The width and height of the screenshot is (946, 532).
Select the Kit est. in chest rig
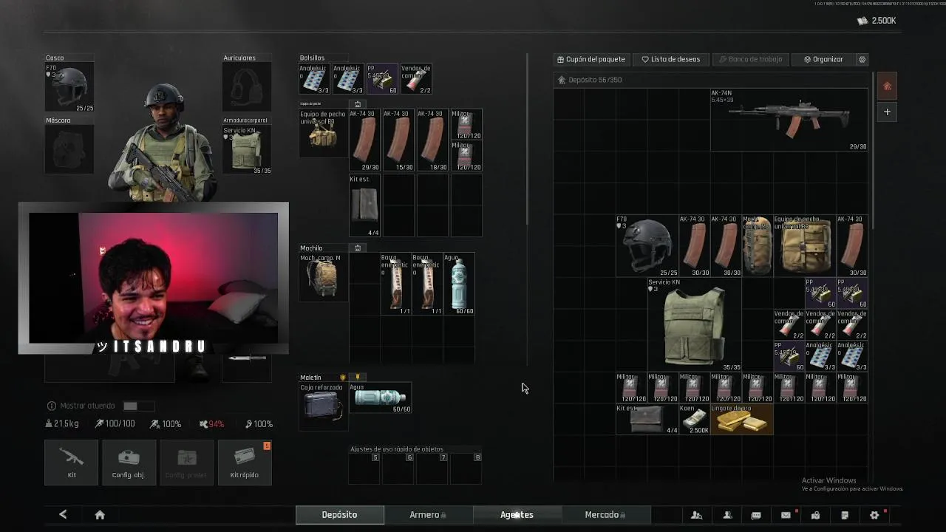click(365, 206)
